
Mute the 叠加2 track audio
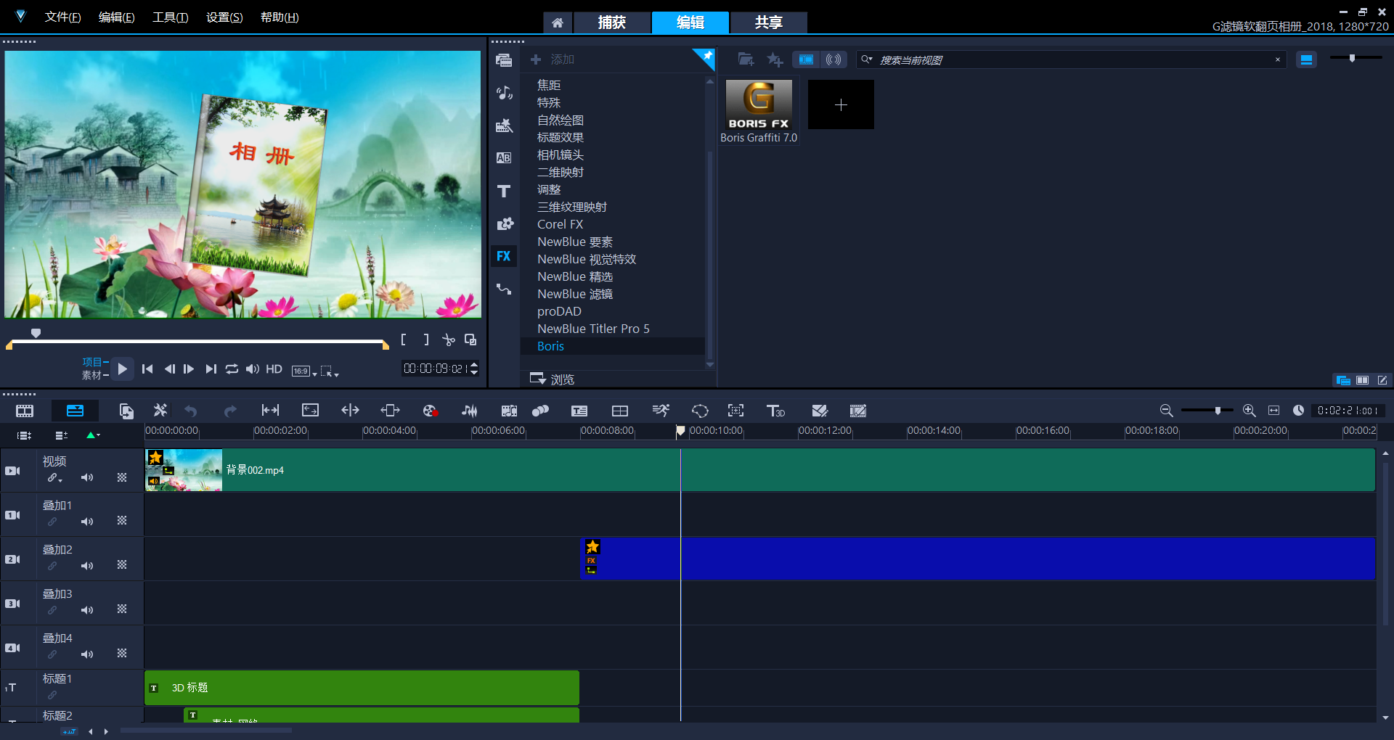tap(87, 566)
